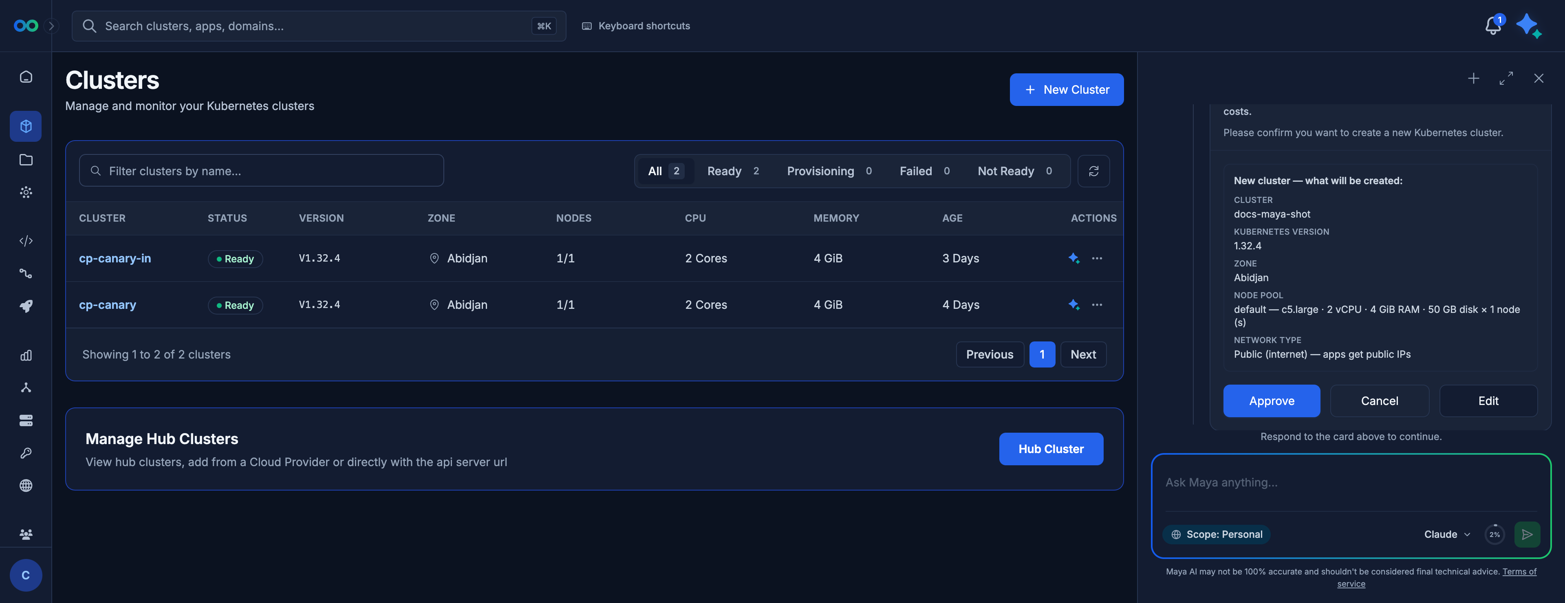Close the Maya chat panel

click(1539, 78)
